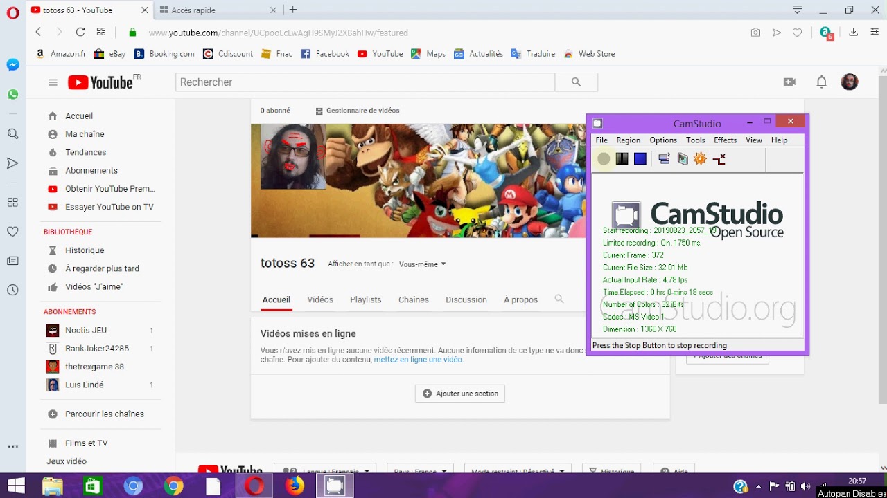
Task: Open CamStudio Tools menu
Action: pos(695,140)
